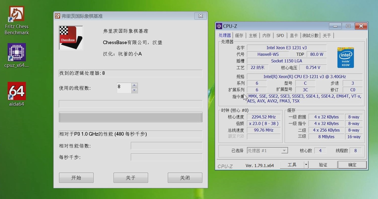Click the ChessBase logo in the benchmark window
378x199 pixels.
coord(71,38)
